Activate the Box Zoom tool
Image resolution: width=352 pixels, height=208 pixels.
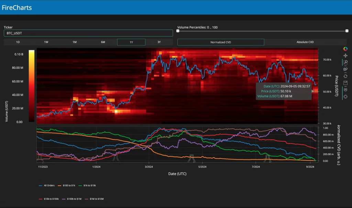click(x=345, y=62)
